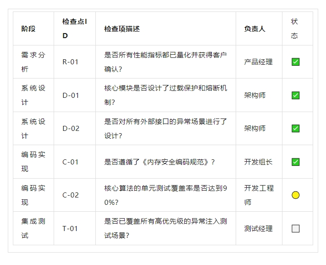The image size is (326, 265).
Task: Check the empty status box for T-01
Action: click(x=296, y=228)
